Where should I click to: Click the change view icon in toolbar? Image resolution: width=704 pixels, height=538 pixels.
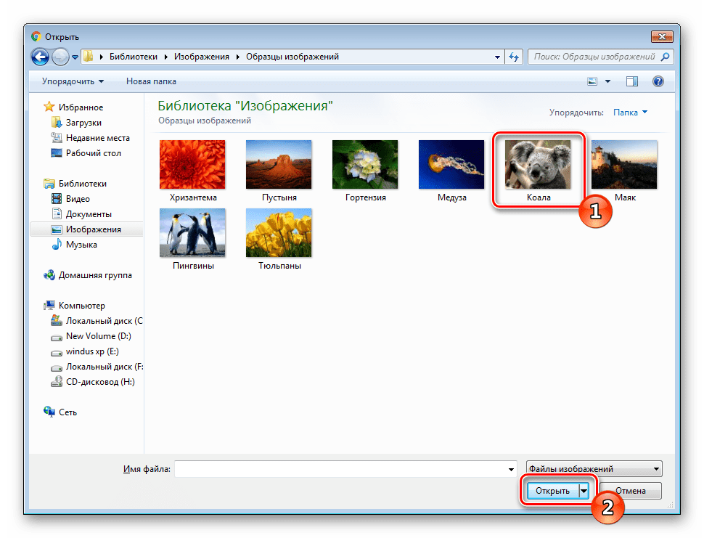coord(593,81)
